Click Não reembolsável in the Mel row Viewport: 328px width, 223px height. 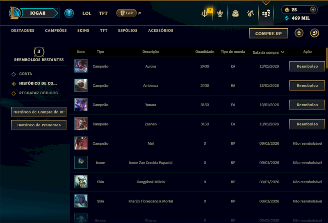pos(307,143)
